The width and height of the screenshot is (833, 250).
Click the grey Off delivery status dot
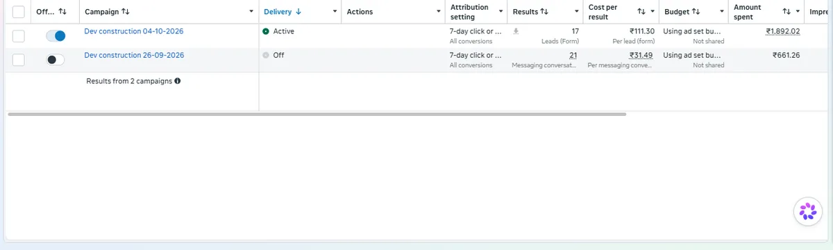tap(266, 55)
